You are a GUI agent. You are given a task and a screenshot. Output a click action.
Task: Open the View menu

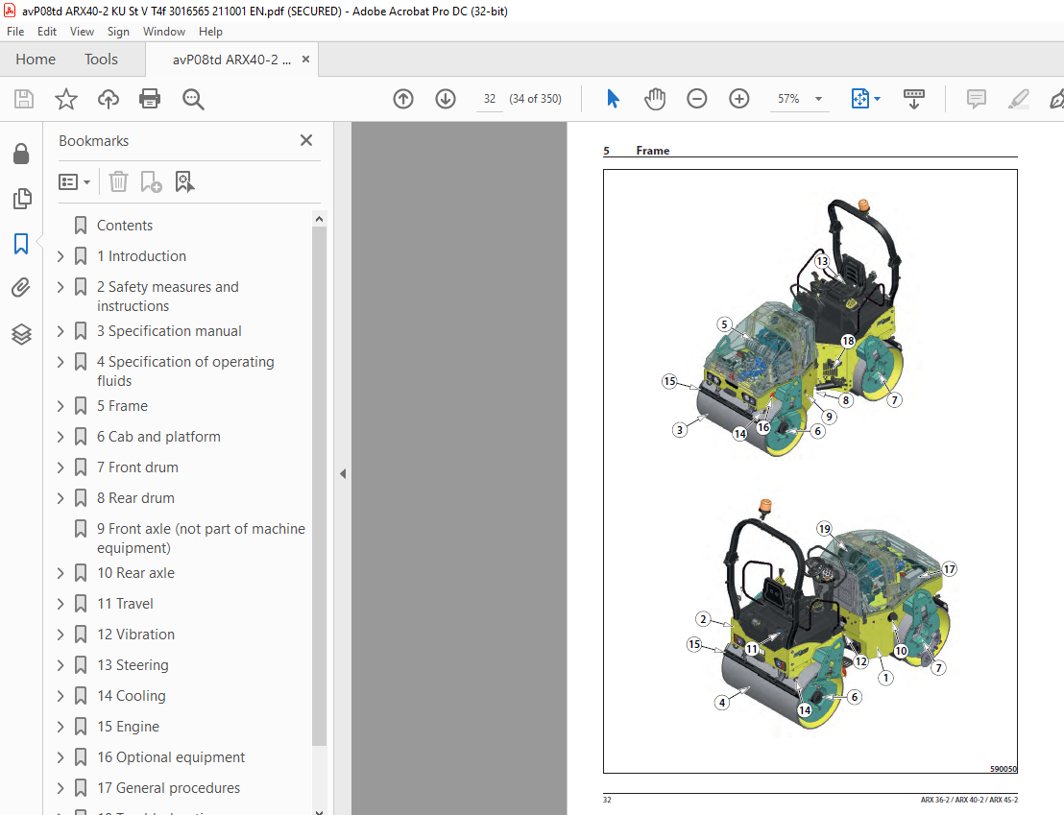point(83,32)
